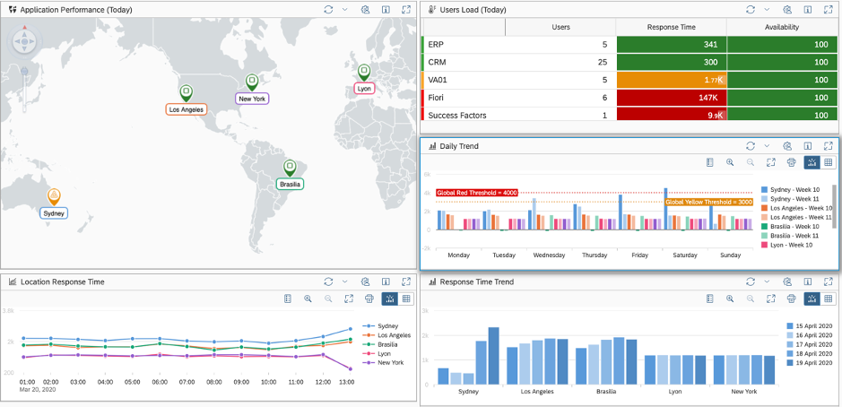This screenshot has height=407, width=842.
Task: Click the Los Angeles map label
Action: pos(187,109)
